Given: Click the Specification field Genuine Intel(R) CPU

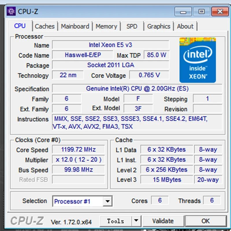Looking at the screenshot, I should [137, 89].
